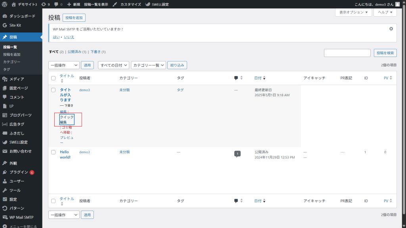Expand the すべての日付 date filter
The image size is (406, 228).
pos(114,65)
